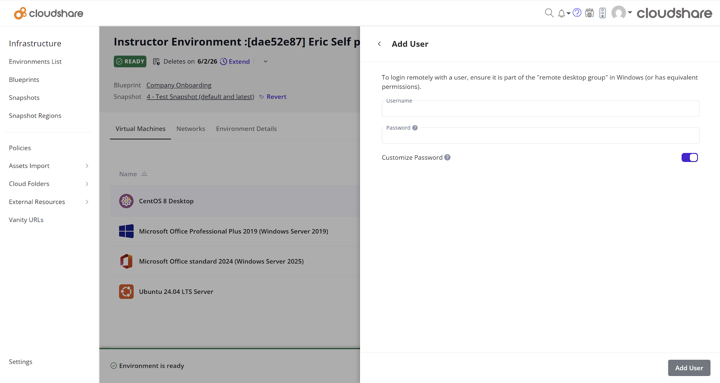The width and height of the screenshot is (720, 383).
Task: Open the notifications bell
Action: 561,13
